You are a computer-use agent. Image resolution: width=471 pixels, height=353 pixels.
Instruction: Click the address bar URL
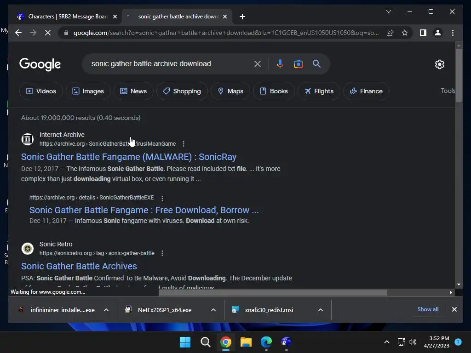(x=226, y=33)
